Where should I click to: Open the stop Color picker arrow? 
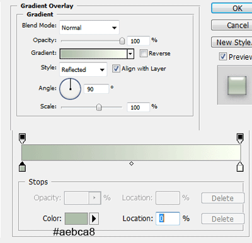(94, 218)
